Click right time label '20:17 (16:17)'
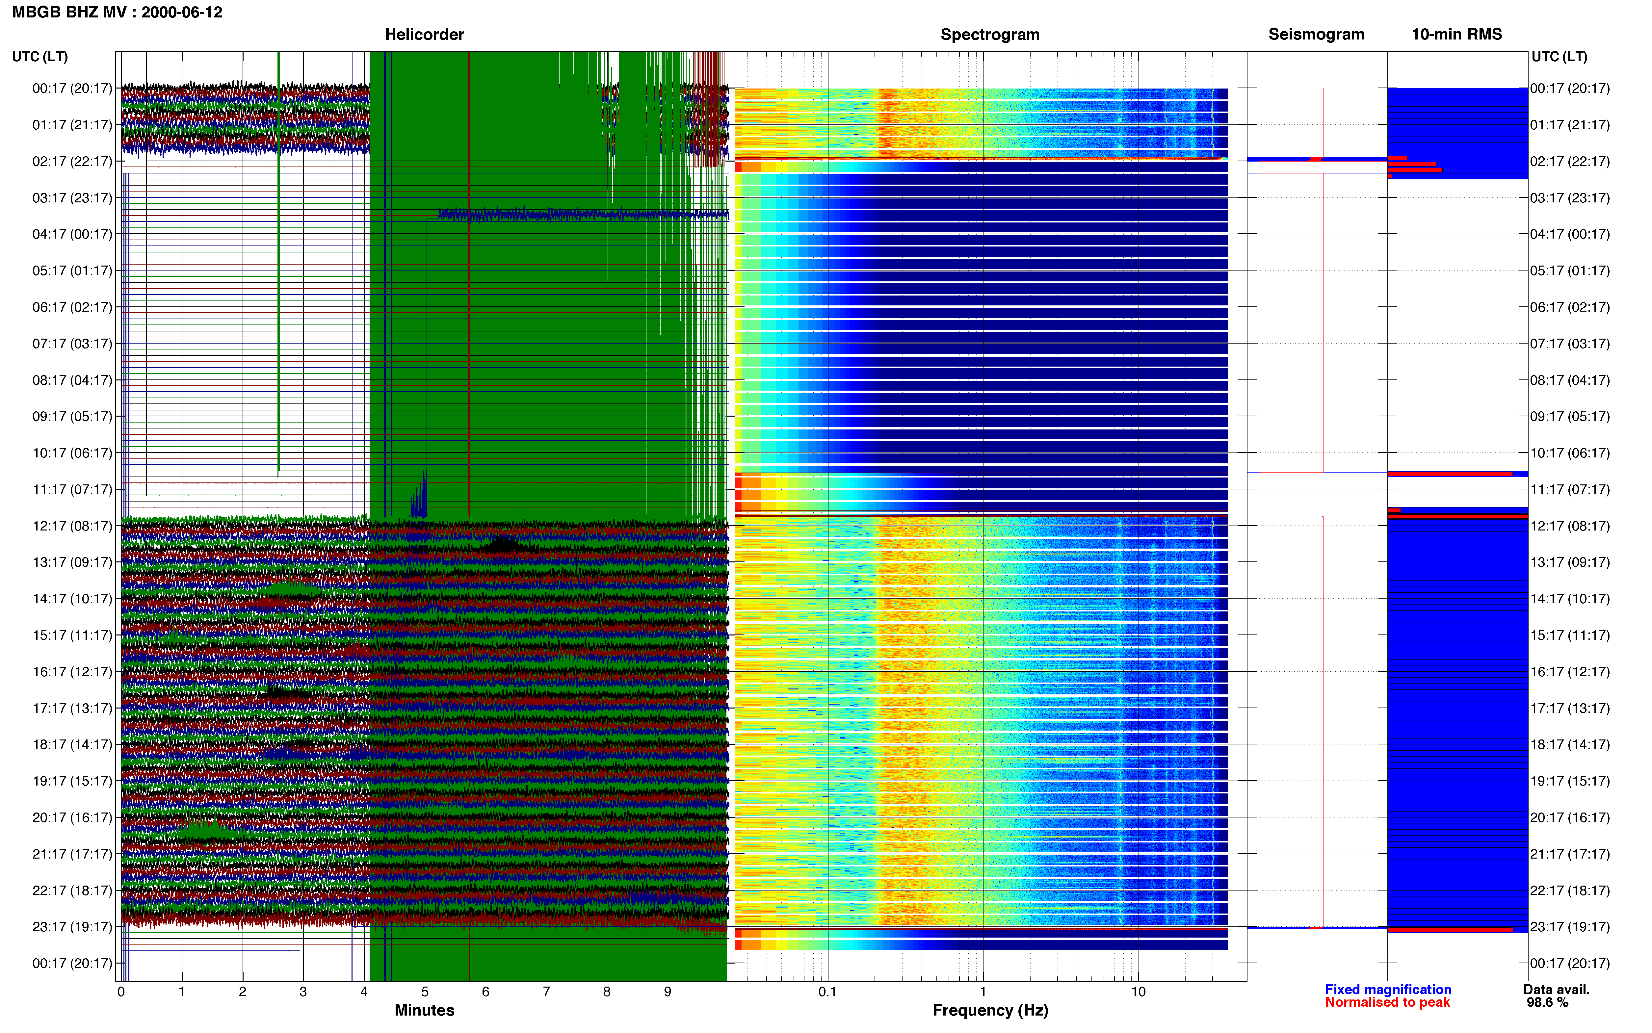The image size is (1652, 1033). [x=1570, y=818]
